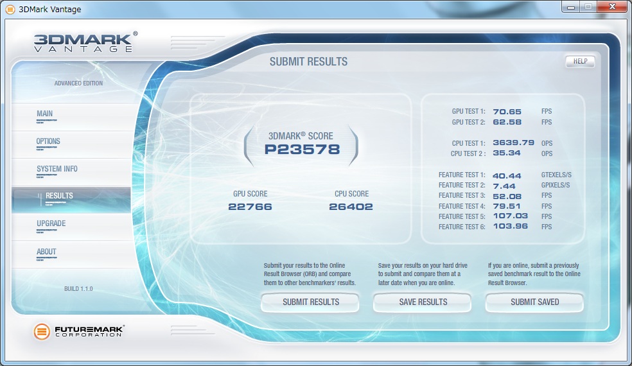
Task: Click the Help button
Action: [x=580, y=61]
